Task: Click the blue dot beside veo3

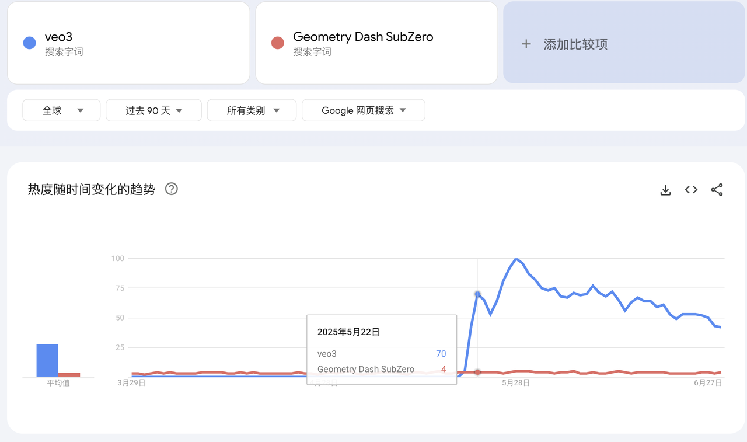Action: (30, 43)
